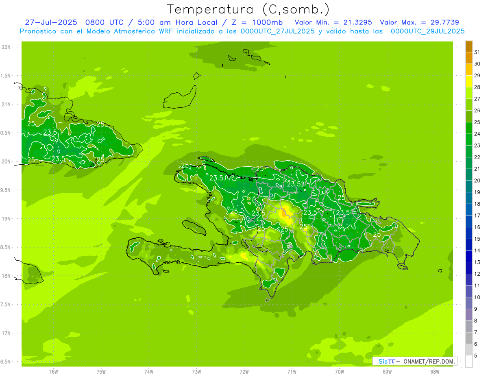
Task: Click the 7.5N latitude axis label
Action: [x=6, y=304]
